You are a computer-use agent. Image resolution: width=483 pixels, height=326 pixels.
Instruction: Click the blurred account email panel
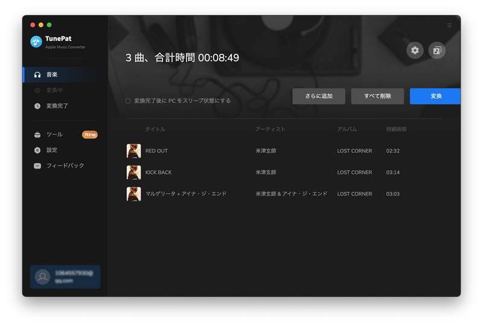65,276
